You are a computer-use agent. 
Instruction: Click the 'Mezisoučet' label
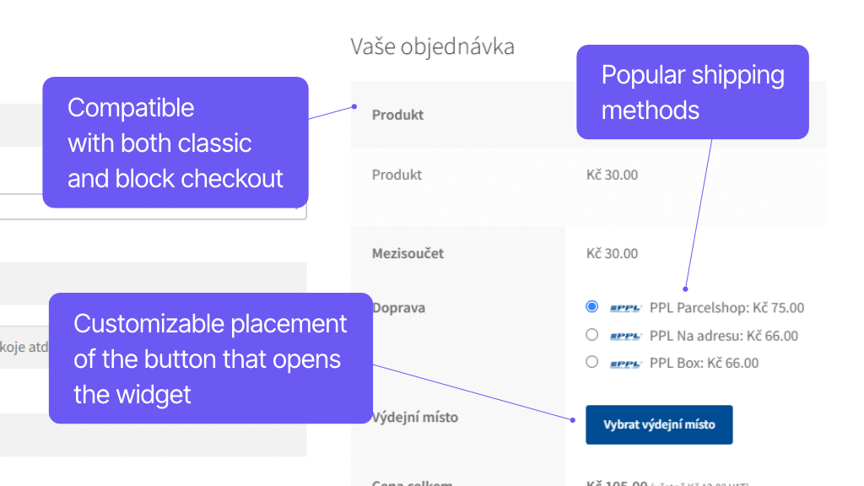(408, 253)
